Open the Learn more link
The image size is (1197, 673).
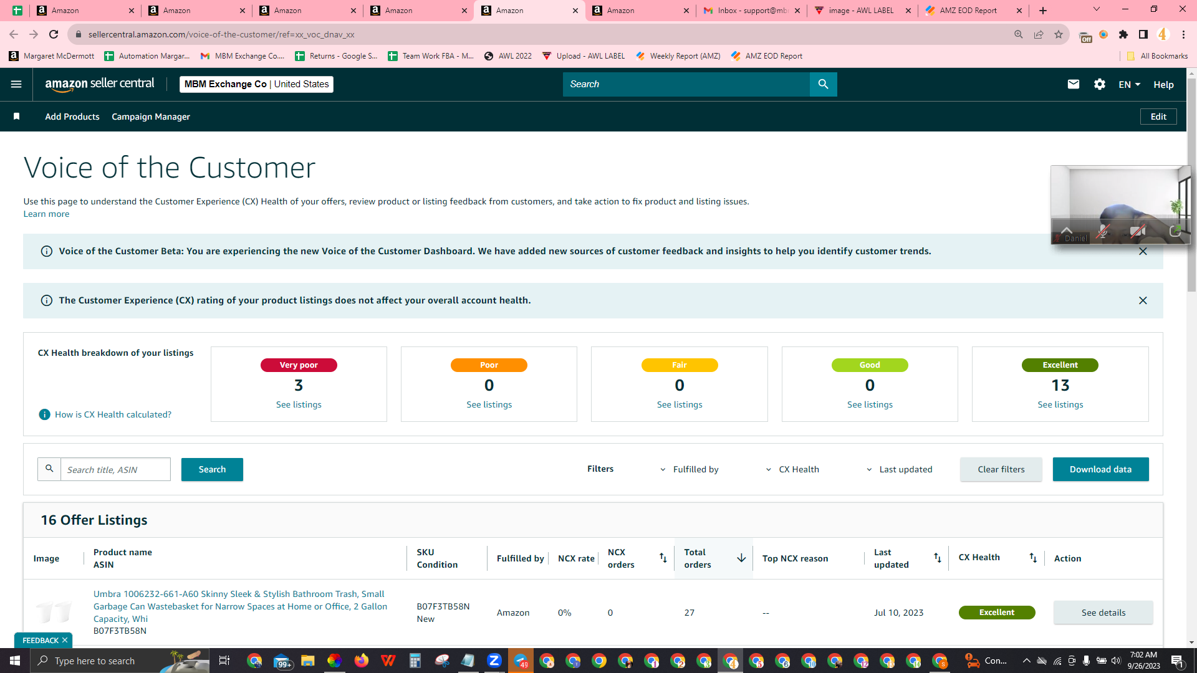(46, 214)
